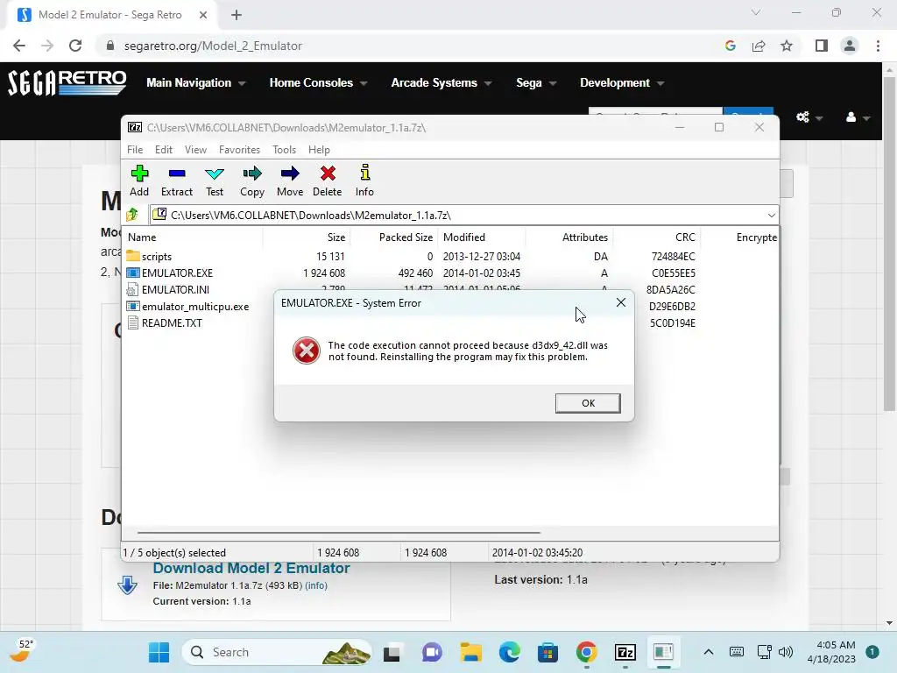Click the red error icon in dialog
This screenshot has width=897, height=673.
(306, 351)
